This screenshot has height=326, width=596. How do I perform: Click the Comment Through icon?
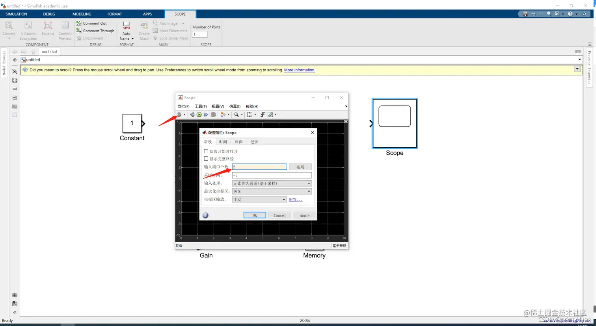tap(79, 31)
